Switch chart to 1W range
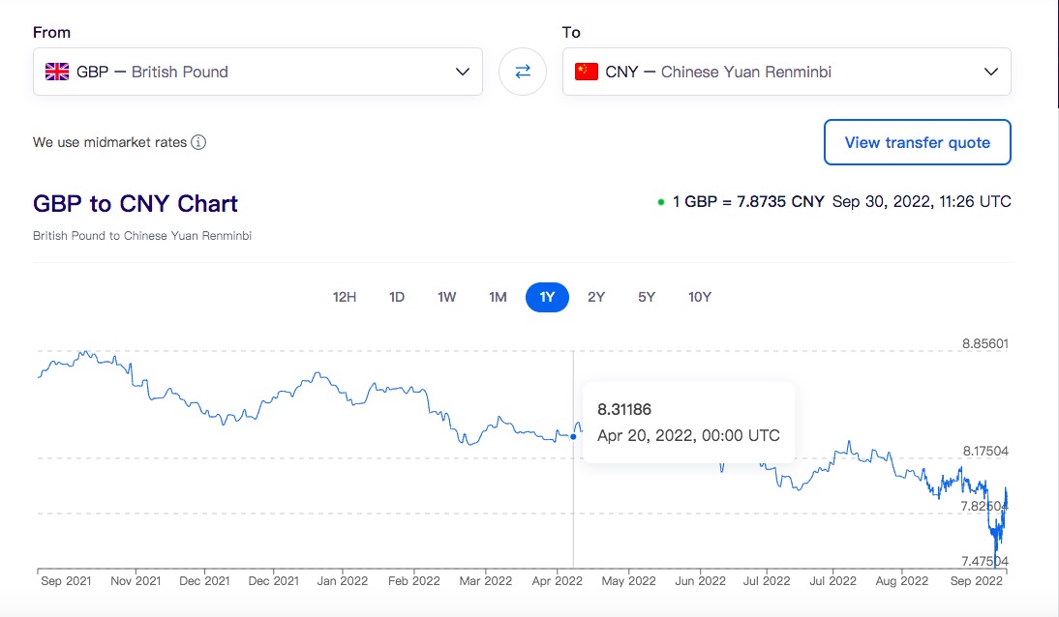 447,297
